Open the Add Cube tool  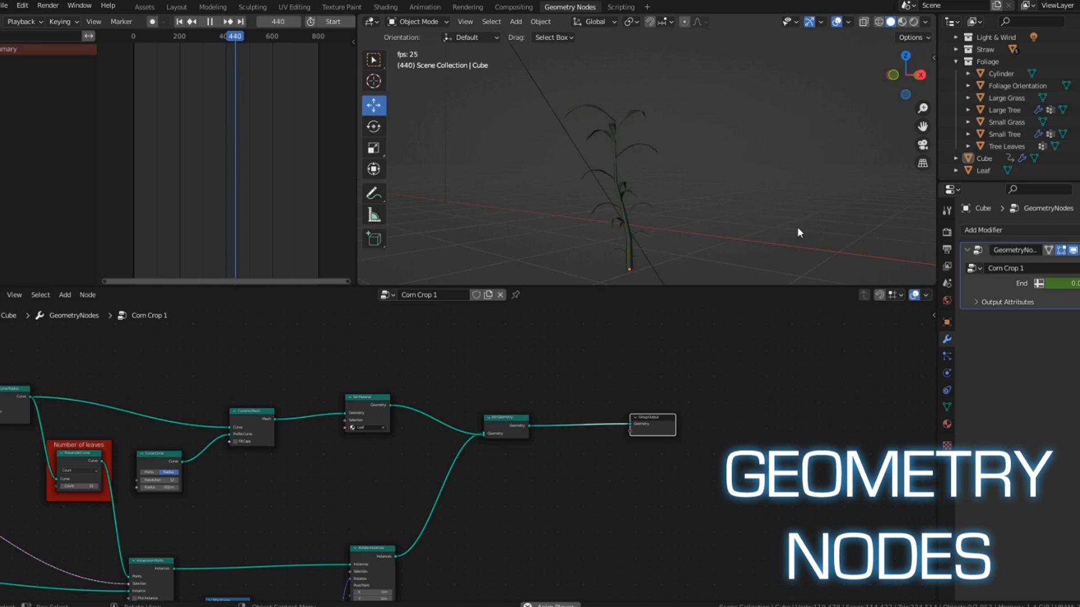[374, 239]
